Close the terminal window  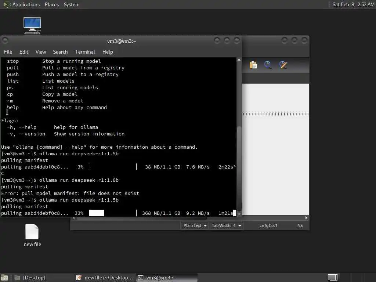click(x=237, y=40)
